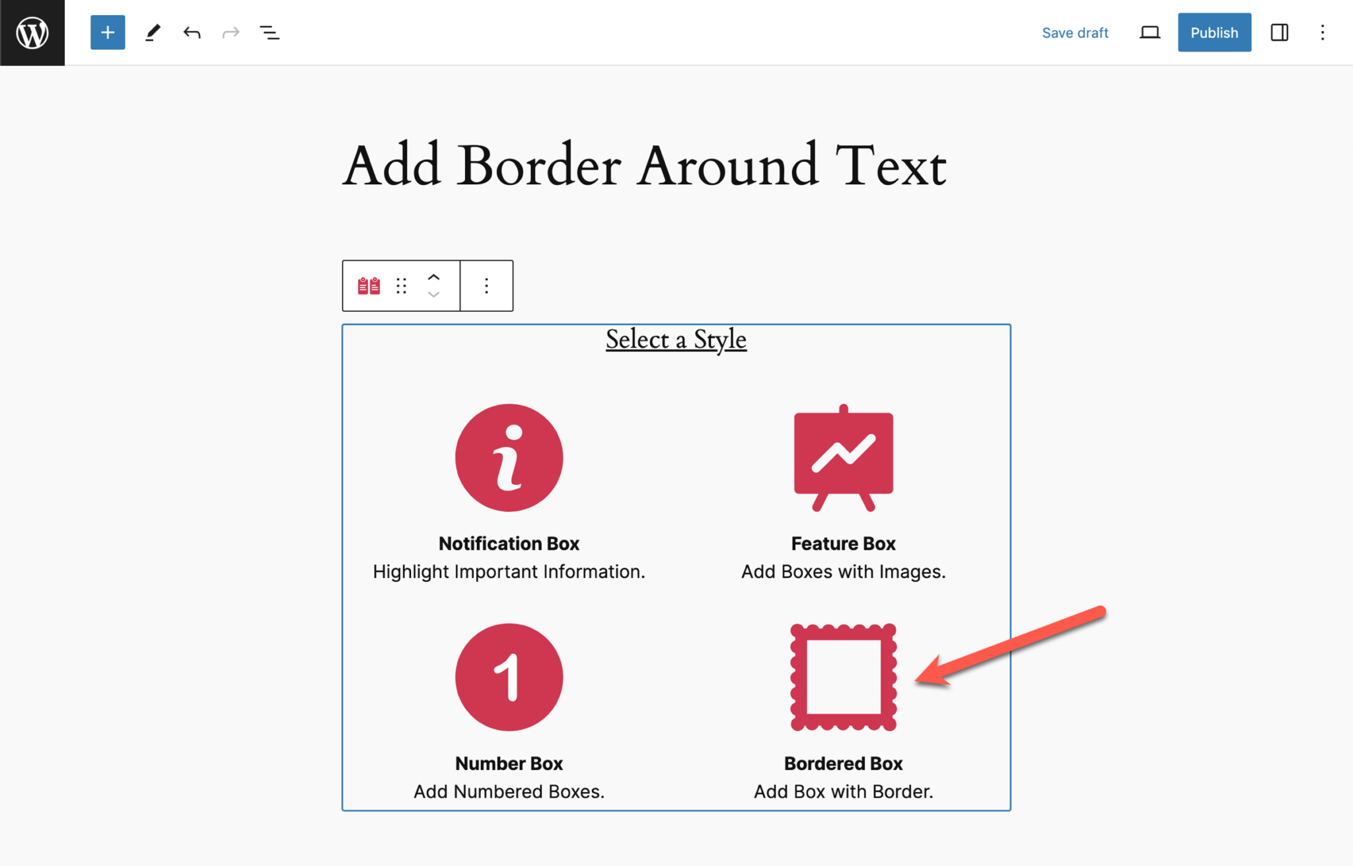1353x866 pixels.
Task: Grab the drag handle dots in the block toolbar
Action: pyautogui.click(x=400, y=285)
